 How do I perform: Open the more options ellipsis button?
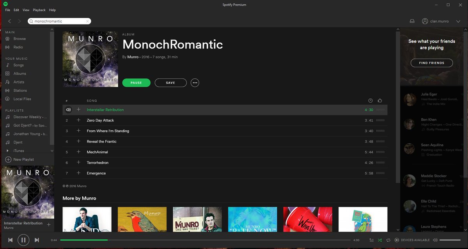[195, 83]
